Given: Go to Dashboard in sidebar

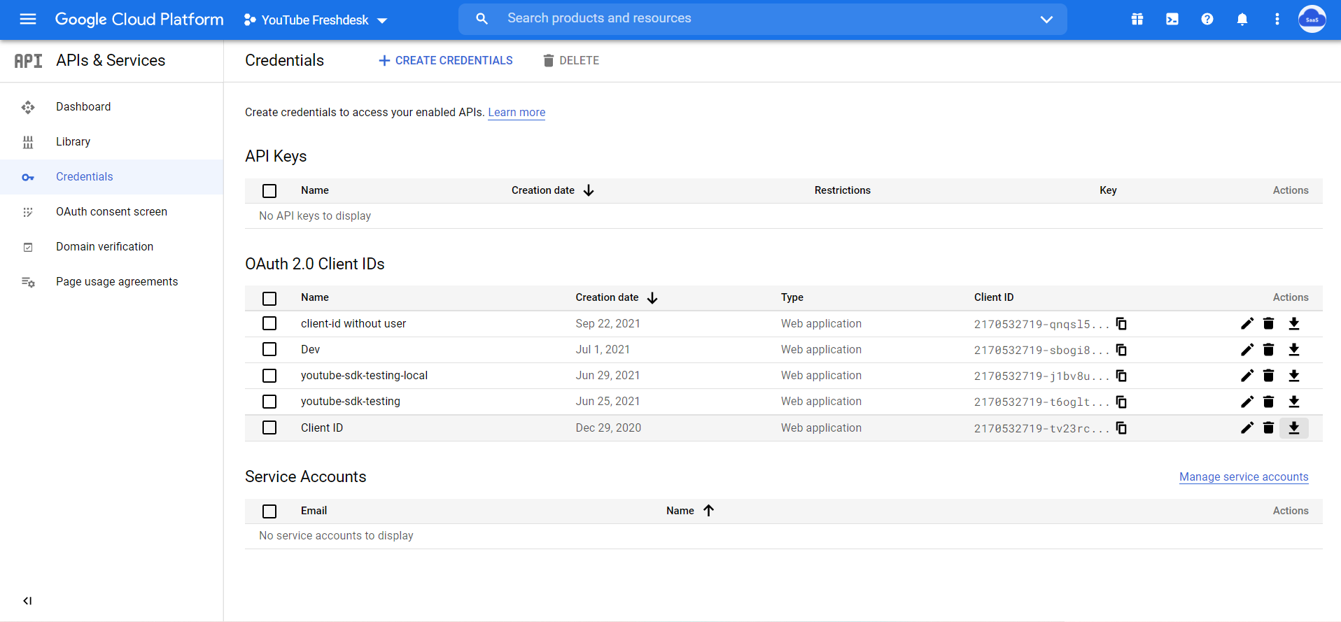Looking at the screenshot, I should coord(111,106).
